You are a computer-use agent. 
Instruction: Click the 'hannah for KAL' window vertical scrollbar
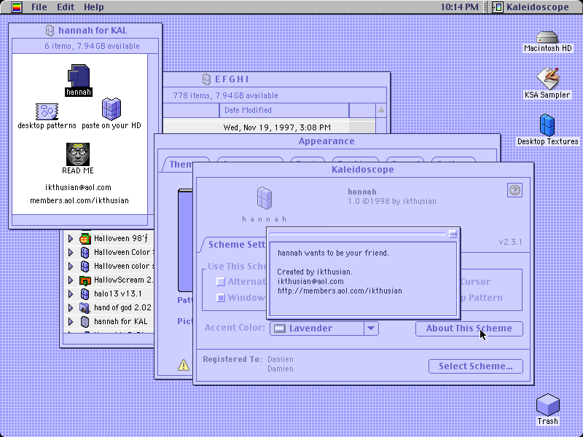coord(152,134)
